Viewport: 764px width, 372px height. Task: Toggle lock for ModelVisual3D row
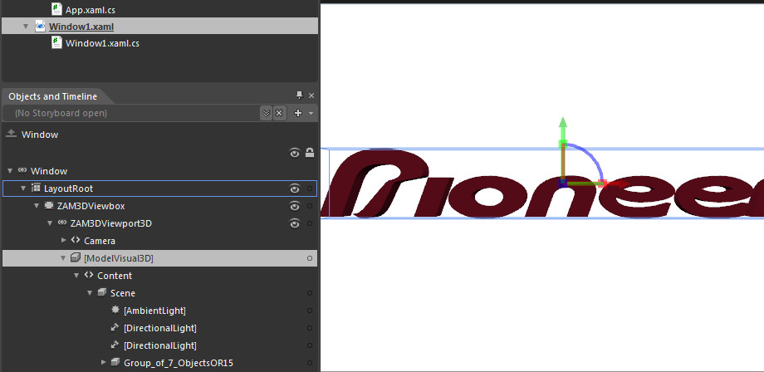coord(310,258)
